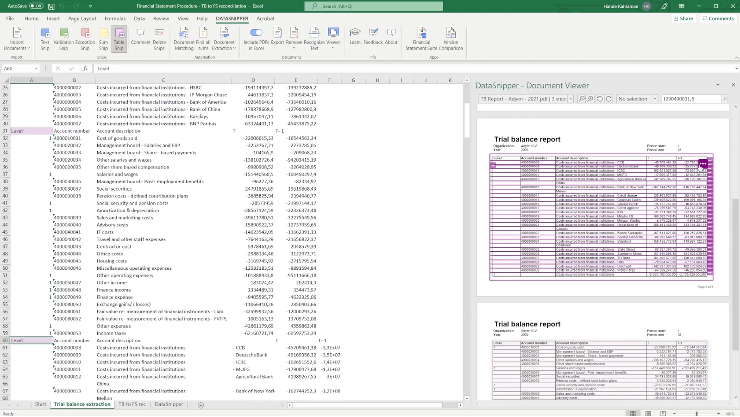Open the TB Report document selector dropdown
The image size is (740, 417).
(571, 99)
